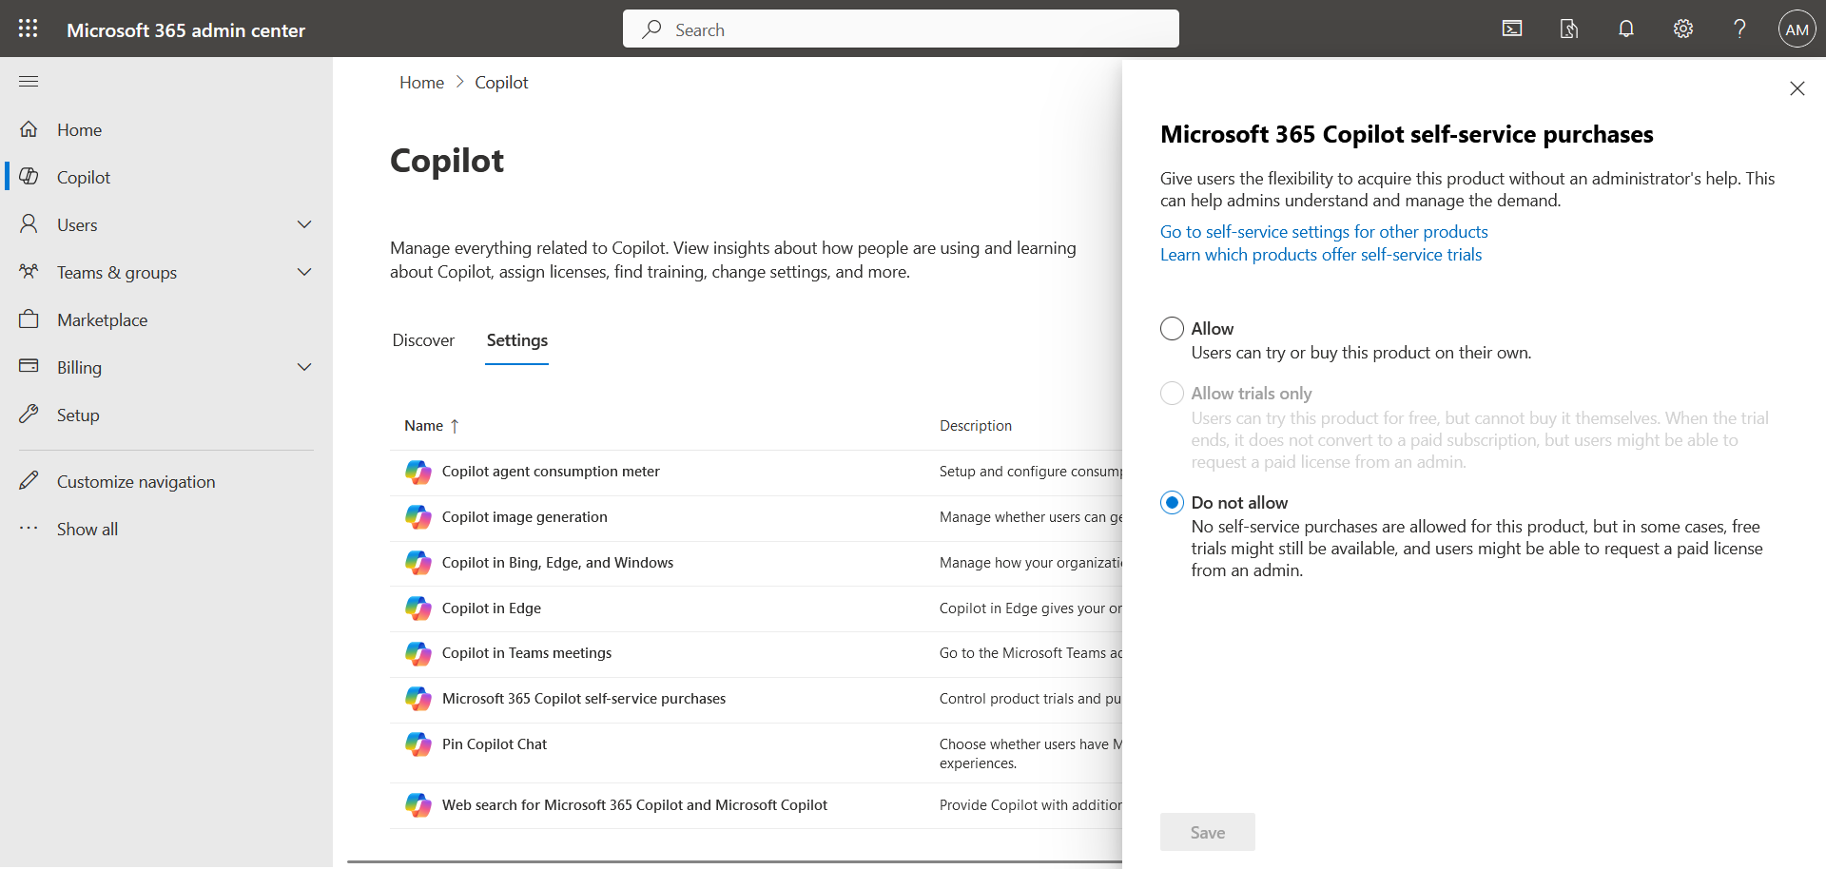Viewport: 1826px width, 869px height.
Task: Choose the Allow trials only radio button
Action: (x=1172, y=394)
